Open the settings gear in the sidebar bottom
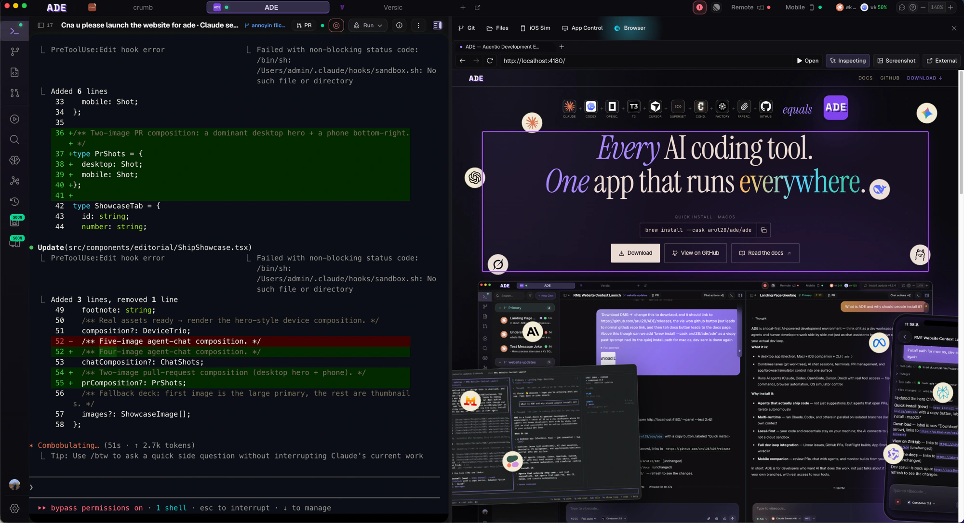This screenshot has width=964, height=523. pos(14,509)
